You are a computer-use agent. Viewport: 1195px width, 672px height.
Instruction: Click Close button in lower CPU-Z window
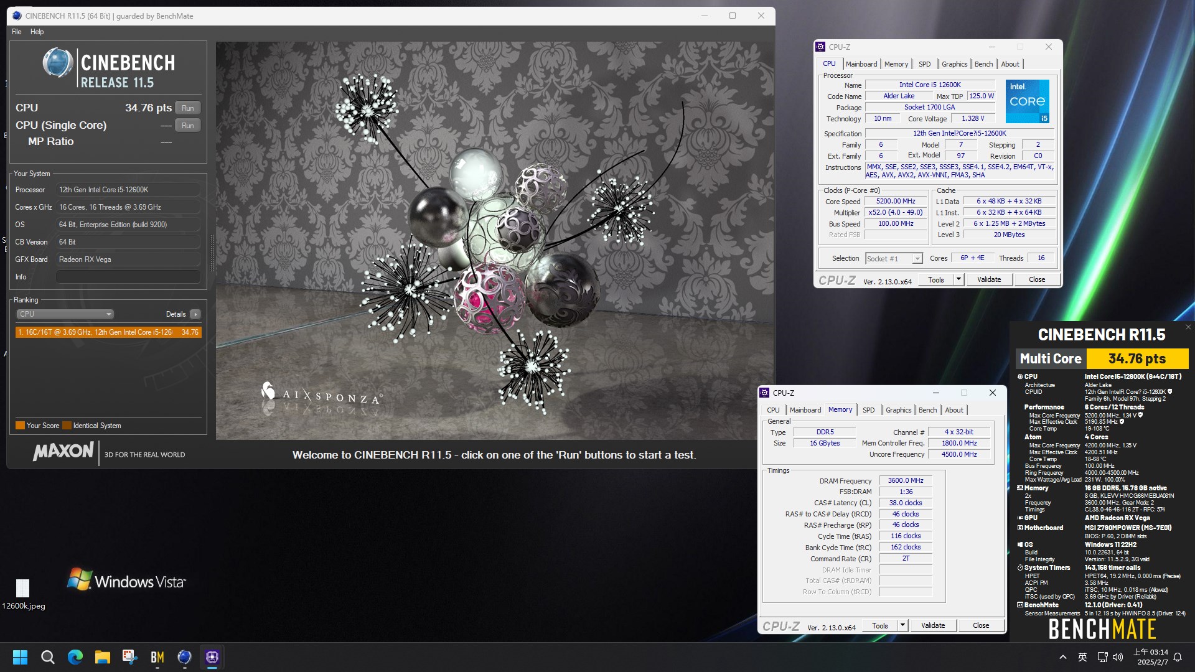pyautogui.click(x=981, y=625)
